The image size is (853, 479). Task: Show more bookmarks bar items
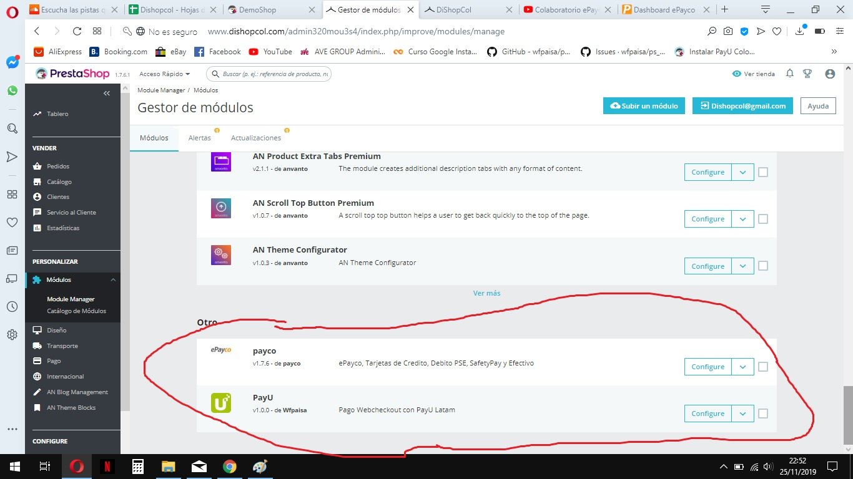click(x=834, y=52)
